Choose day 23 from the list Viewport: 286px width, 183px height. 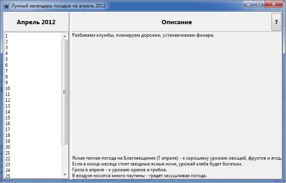click(8, 164)
